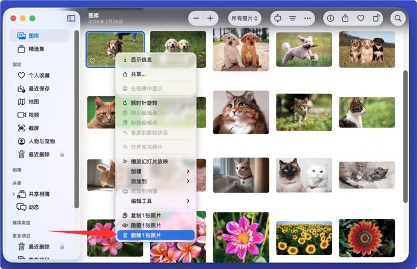Zoom in with the plus button
This screenshot has width=417, height=269.
click(210, 18)
